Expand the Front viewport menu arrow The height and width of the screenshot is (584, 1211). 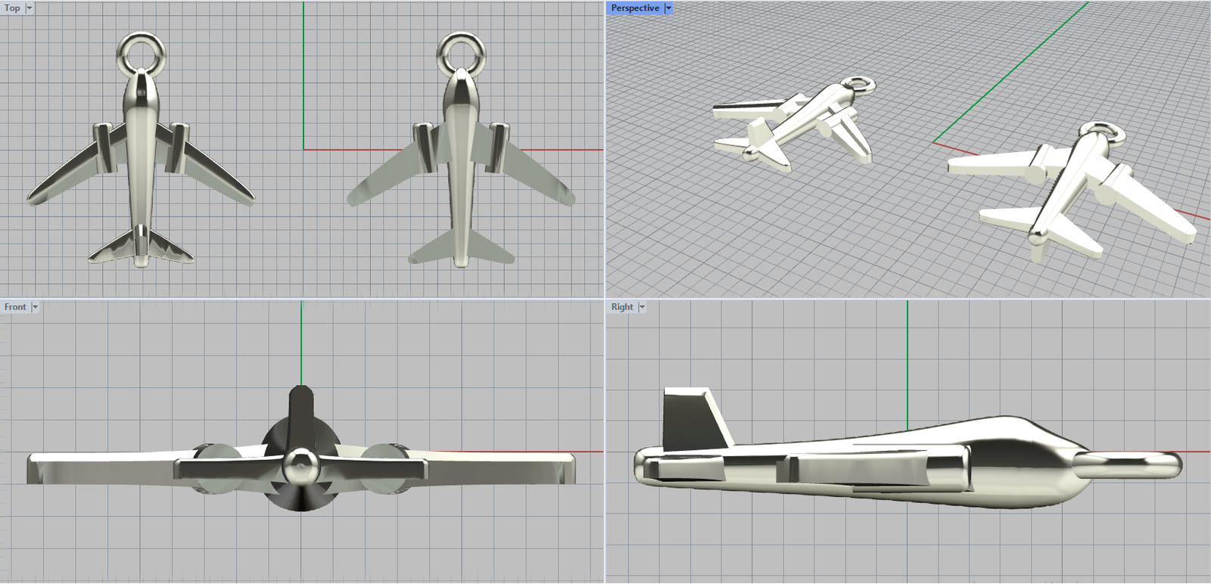point(35,307)
